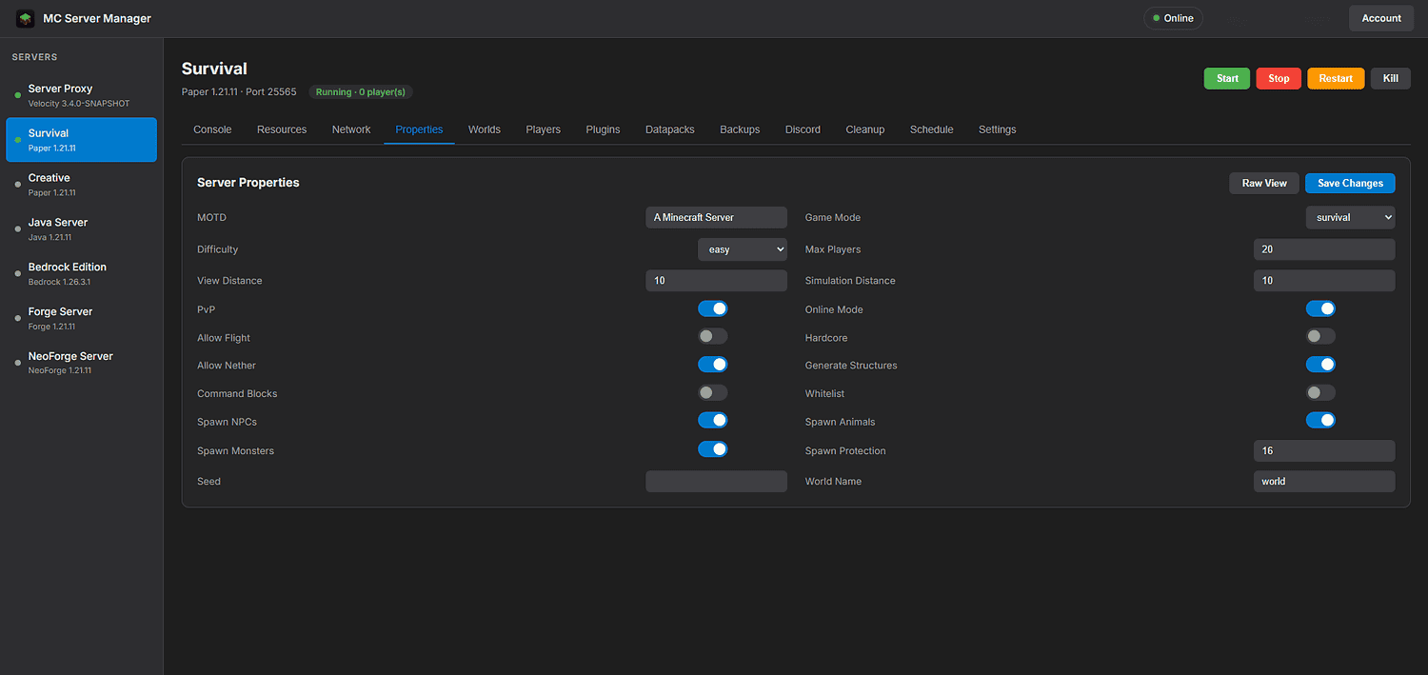This screenshot has height=675, width=1428.
Task: Click the Online status badge
Action: pyautogui.click(x=1173, y=18)
